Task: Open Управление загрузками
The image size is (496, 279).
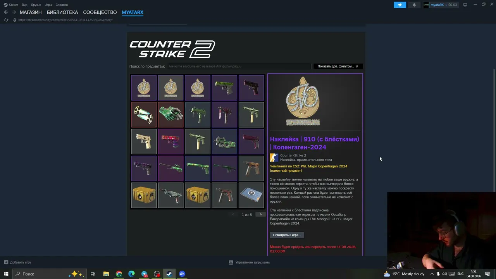Action: [x=252, y=262]
